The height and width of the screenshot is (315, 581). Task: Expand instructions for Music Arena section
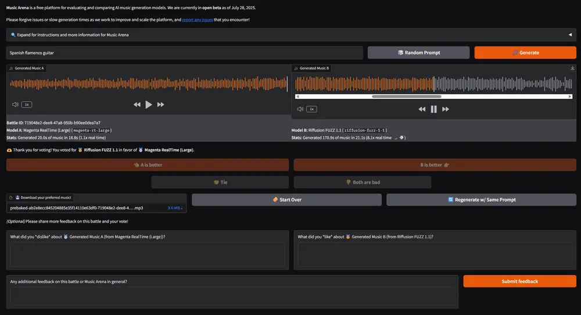(x=70, y=35)
